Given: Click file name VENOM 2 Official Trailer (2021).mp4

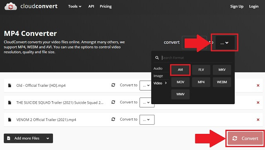Looking at the screenshot, I should pyautogui.click(x=46, y=120).
